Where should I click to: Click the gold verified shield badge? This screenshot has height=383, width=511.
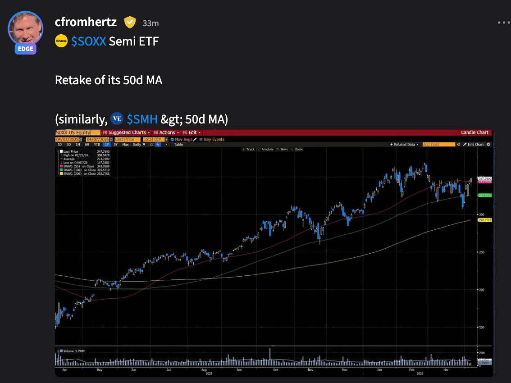130,22
